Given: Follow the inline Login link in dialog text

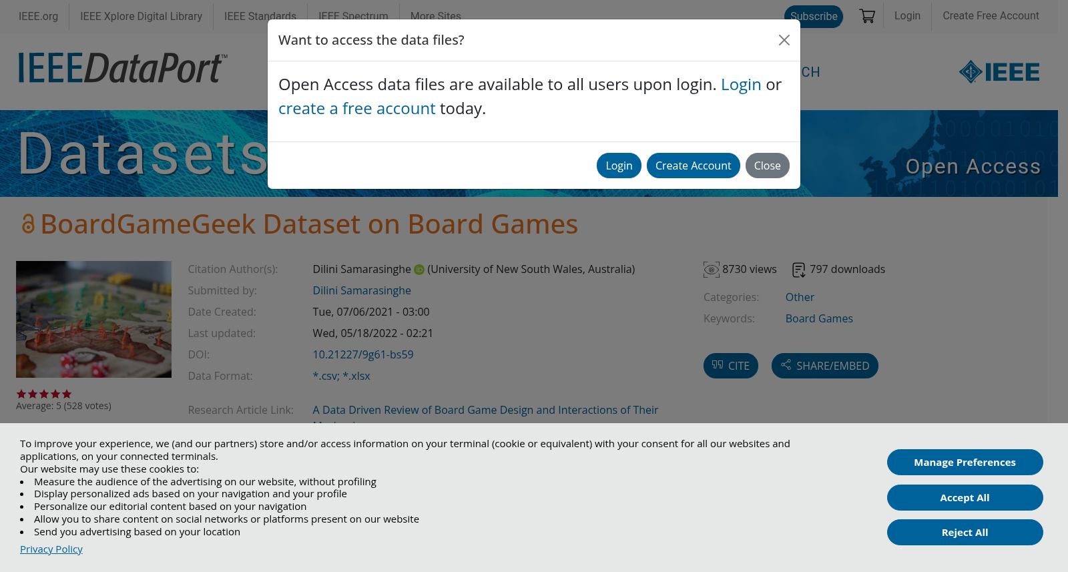Looking at the screenshot, I should pyautogui.click(x=741, y=85).
